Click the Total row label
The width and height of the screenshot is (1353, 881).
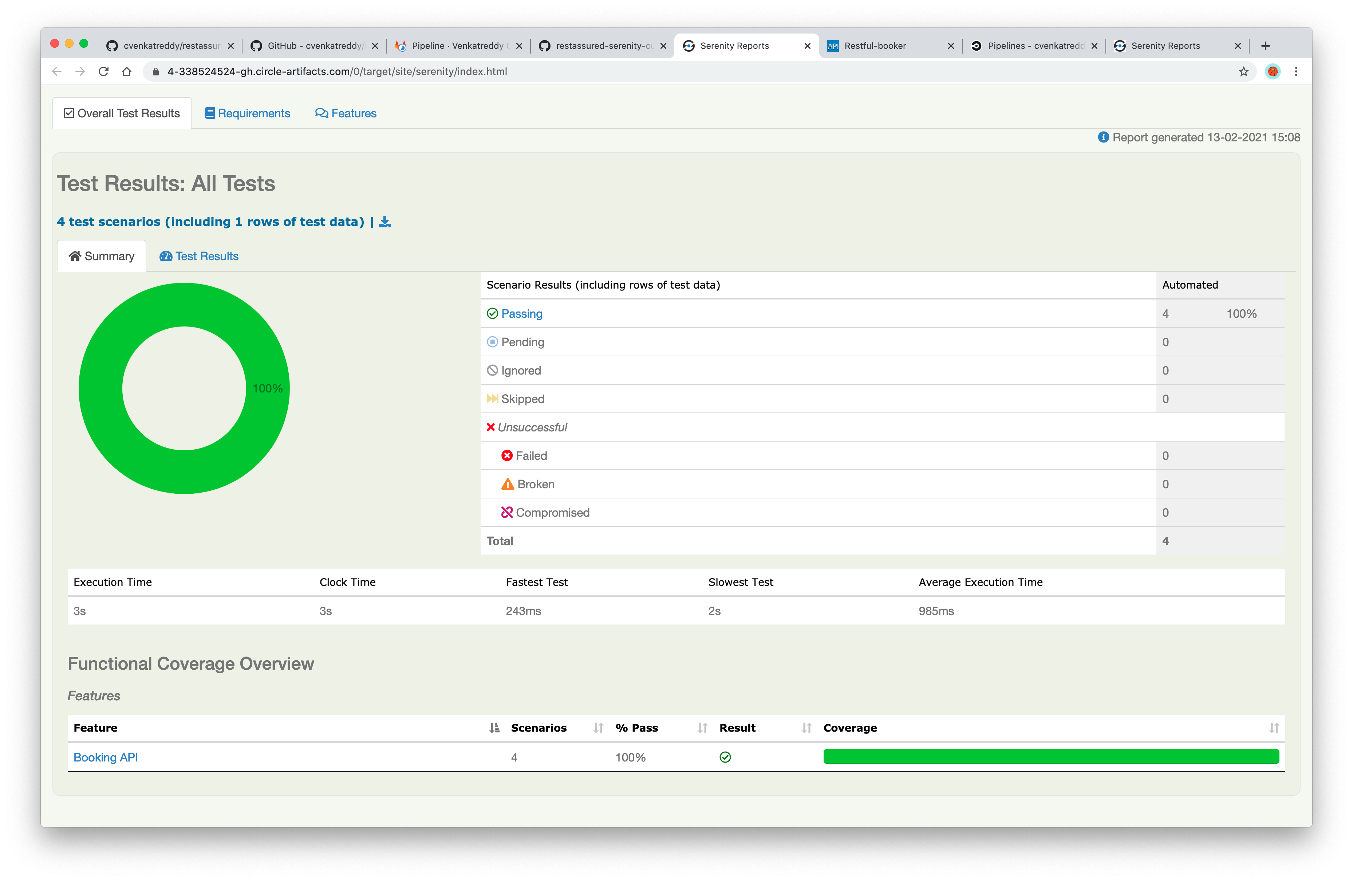coord(500,541)
